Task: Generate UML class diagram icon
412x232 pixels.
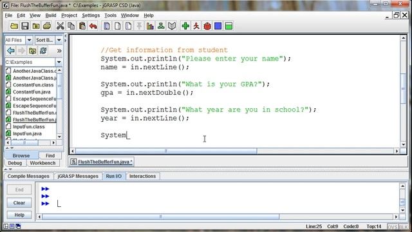Action: (161, 26)
